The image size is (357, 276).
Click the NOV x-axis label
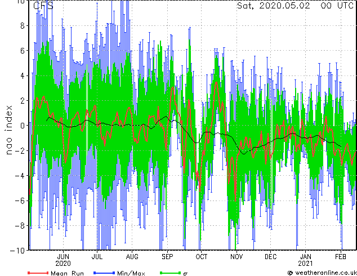tap(236, 257)
